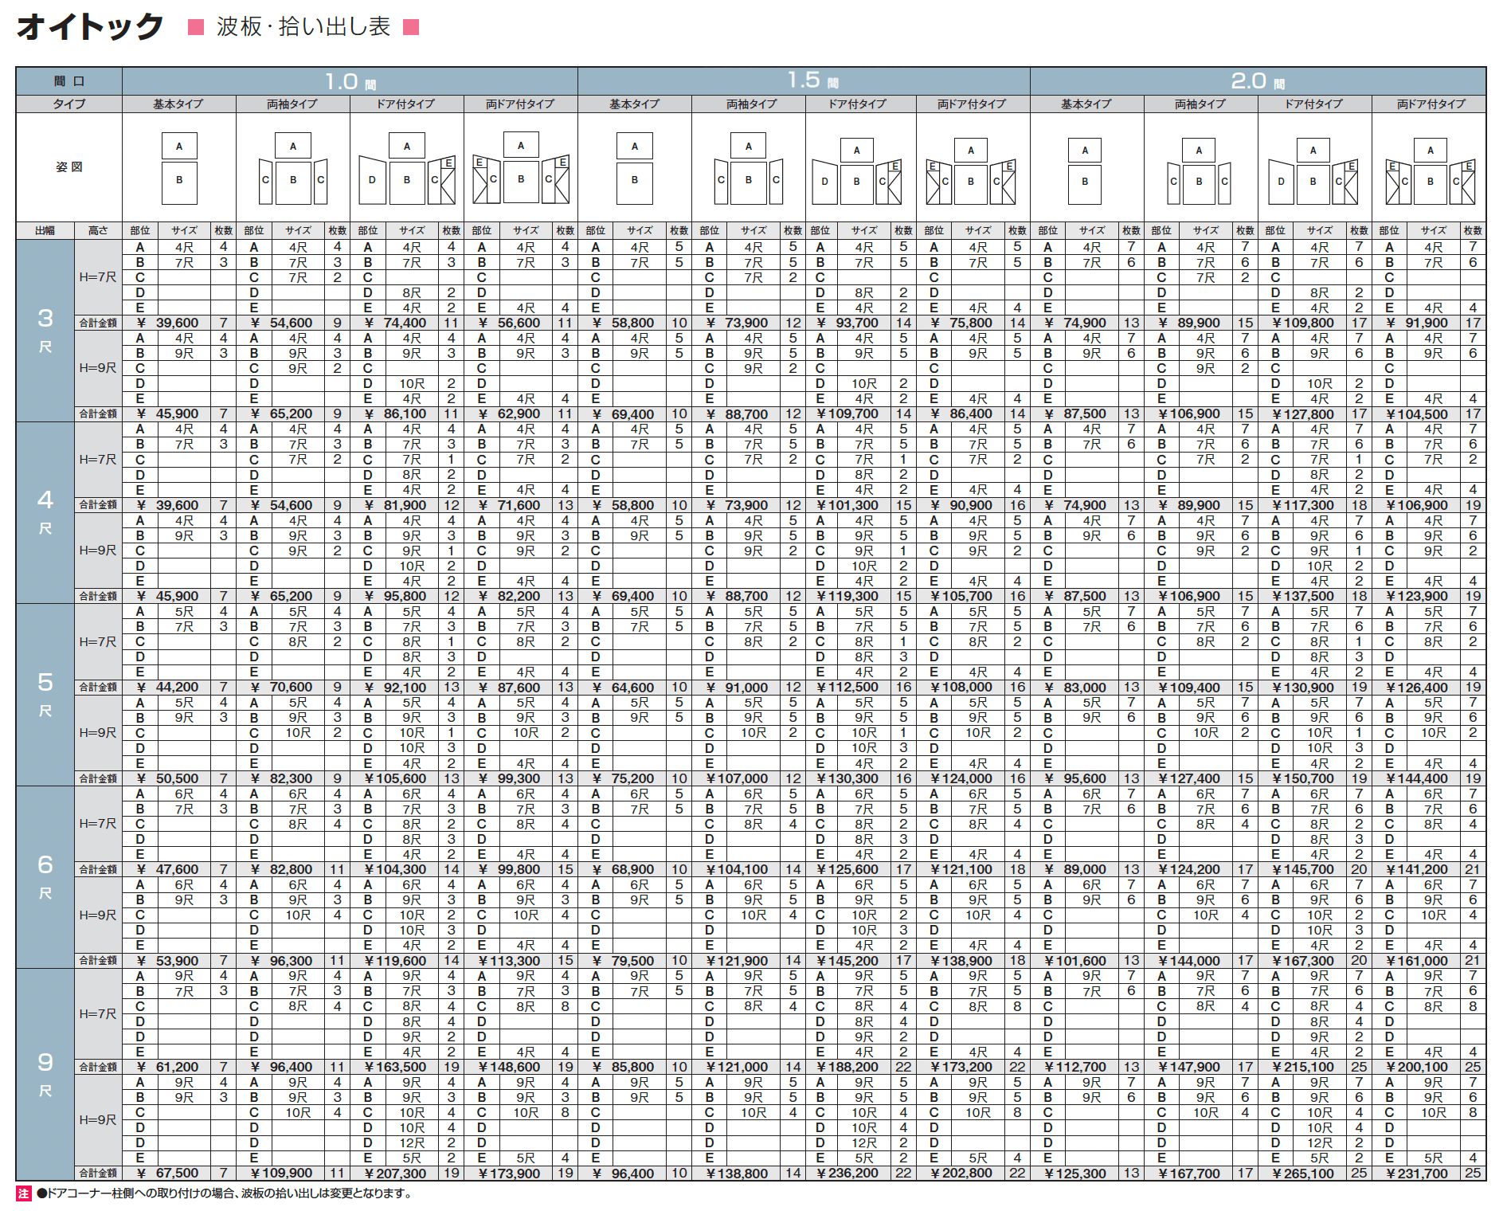This screenshot has height=1211, width=1507.
Task: Click the 基本タイプ diagram under 2.0間
Action: pyautogui.click(x=1083, y=169)
